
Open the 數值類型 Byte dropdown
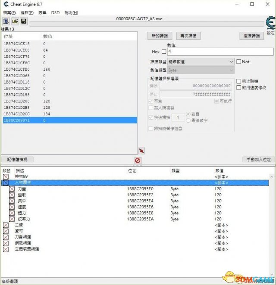click(x=201, y=70)
